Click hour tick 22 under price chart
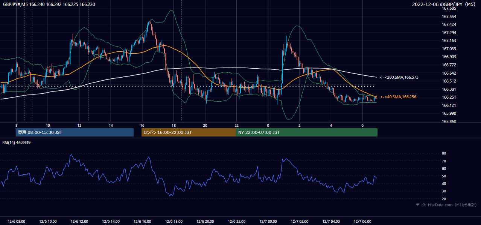Viewport: 481px width, 225px height. coord(237,125)
